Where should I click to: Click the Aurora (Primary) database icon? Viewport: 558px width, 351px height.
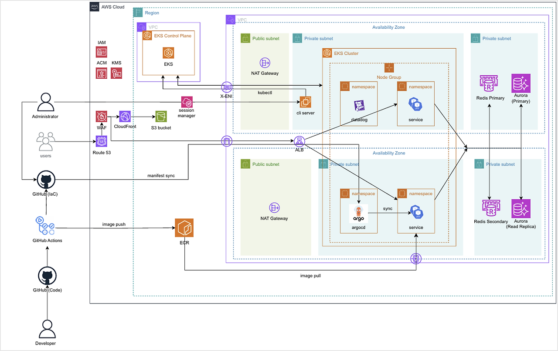pyautogui.click(x=521, y=84)
